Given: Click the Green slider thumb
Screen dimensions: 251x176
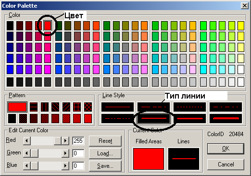Looking at the screenshot, I should 35,153.
